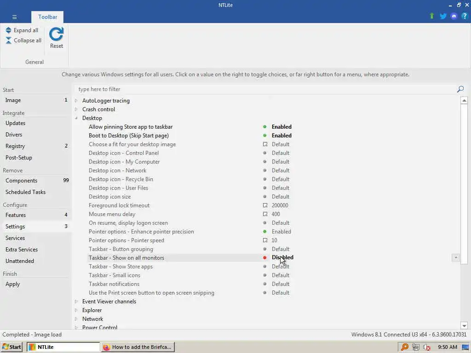Open the Windows Start button

pyautogui.click(x=11, y=347)
